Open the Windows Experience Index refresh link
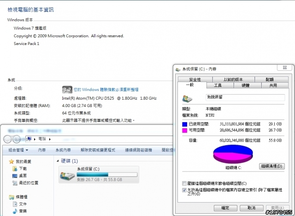 pyautogui.click(x=106, y=90)
